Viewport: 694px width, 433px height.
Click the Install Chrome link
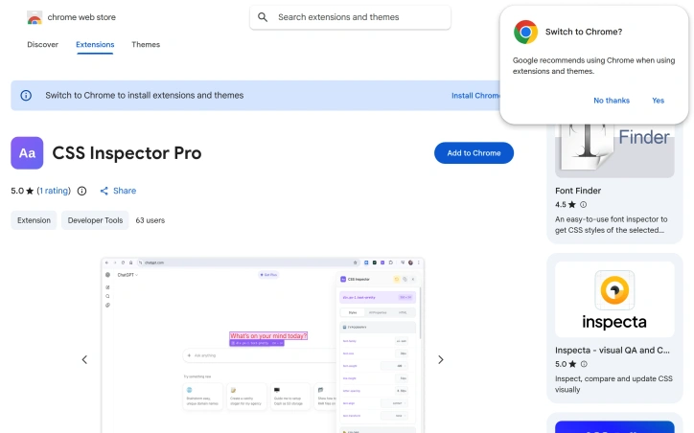pos(475,96)
